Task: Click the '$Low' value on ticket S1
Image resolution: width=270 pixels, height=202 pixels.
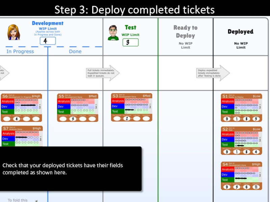Action: tap(256, 96)
